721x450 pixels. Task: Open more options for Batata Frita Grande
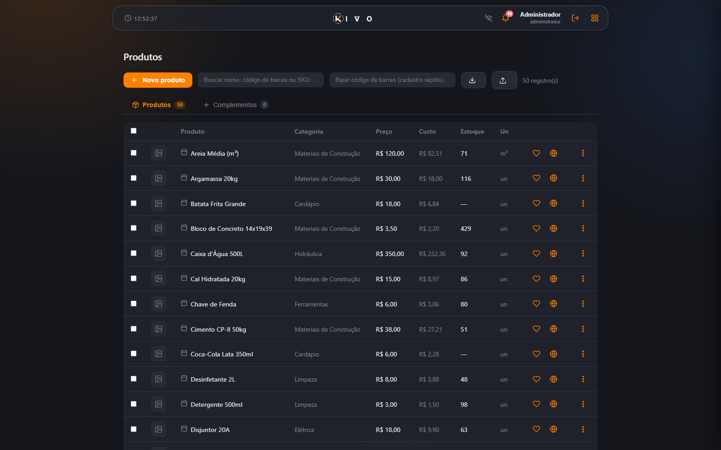pyautogui.click(x=583, y=203)
